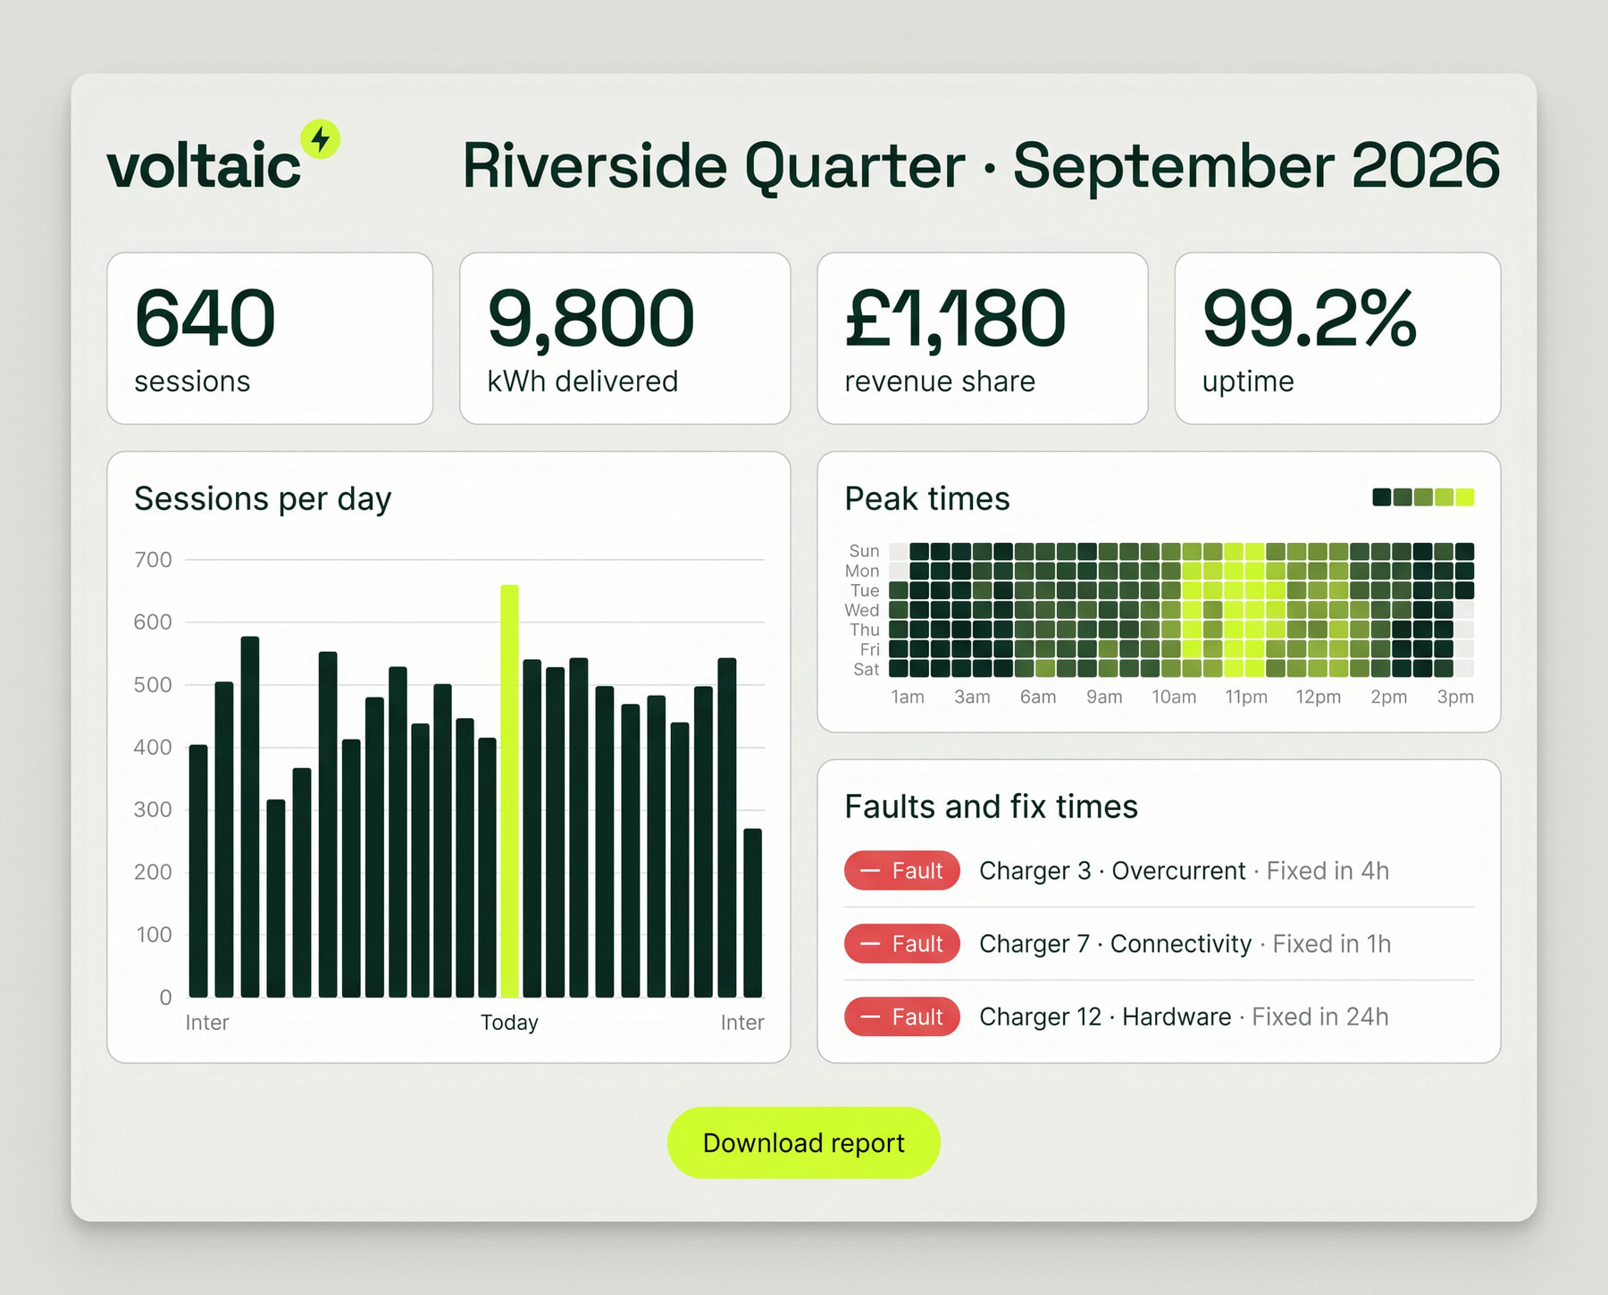This screenshot has height=1295, width=1608.
Task: Click the brightest lime swatch in heatmap legend
Action: (1465, 497)
